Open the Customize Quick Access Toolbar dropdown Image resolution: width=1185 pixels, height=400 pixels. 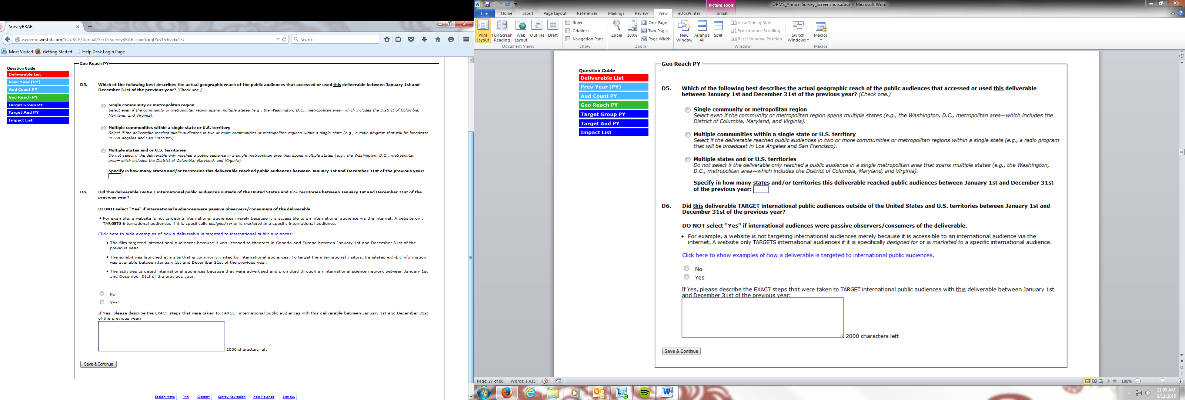(516, 4)
